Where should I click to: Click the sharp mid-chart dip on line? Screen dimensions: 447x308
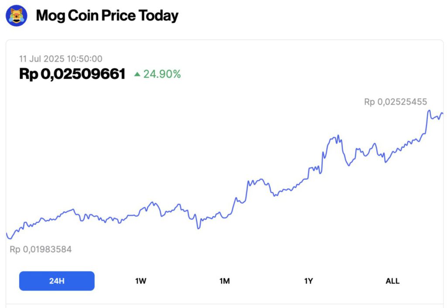(198, 228)
